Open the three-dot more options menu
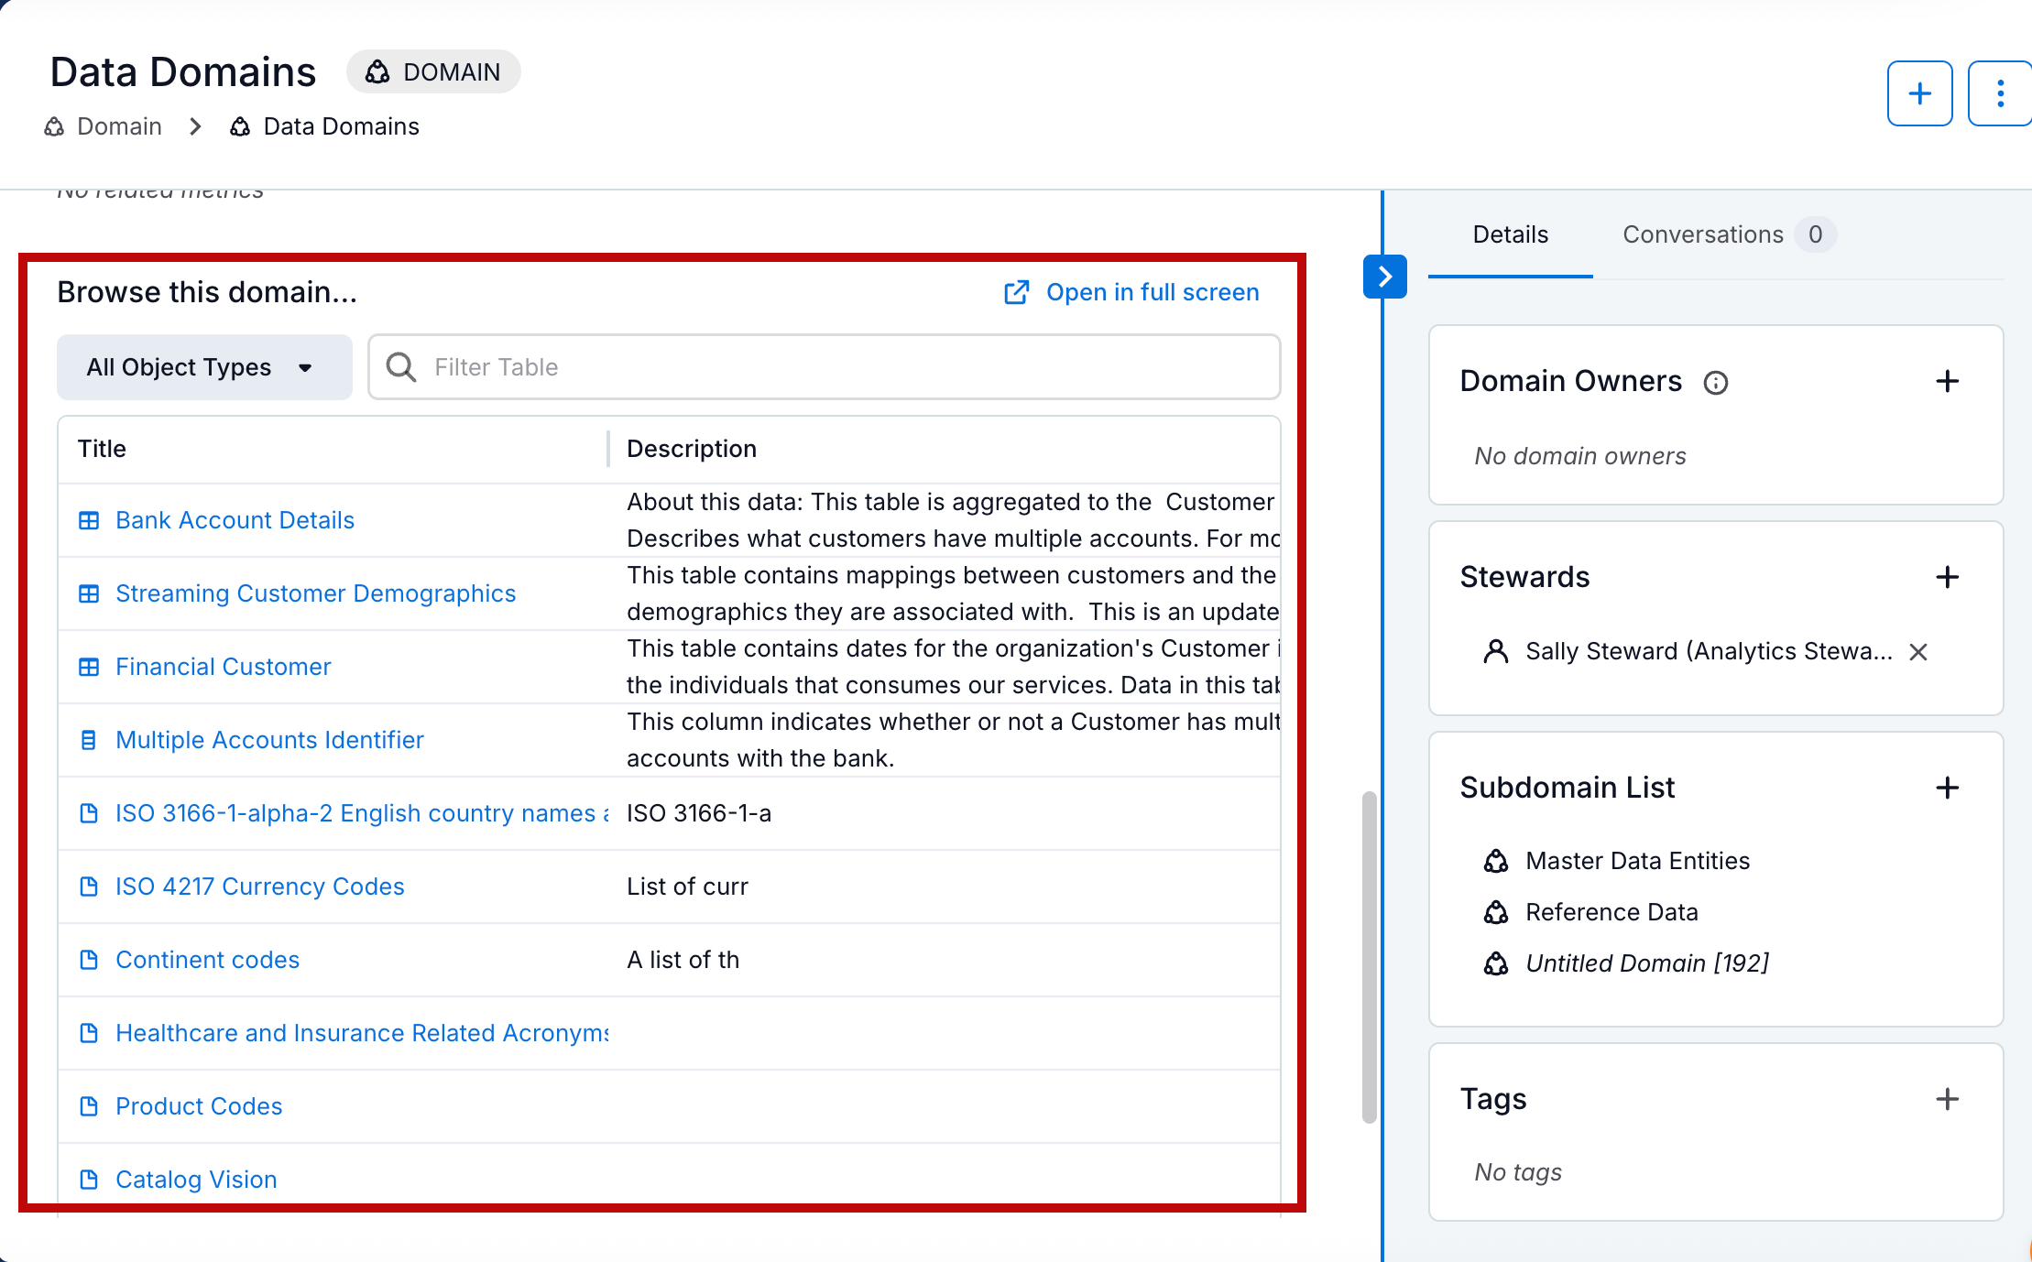Screen dimensions: 2032x1262 (2000, 93)
